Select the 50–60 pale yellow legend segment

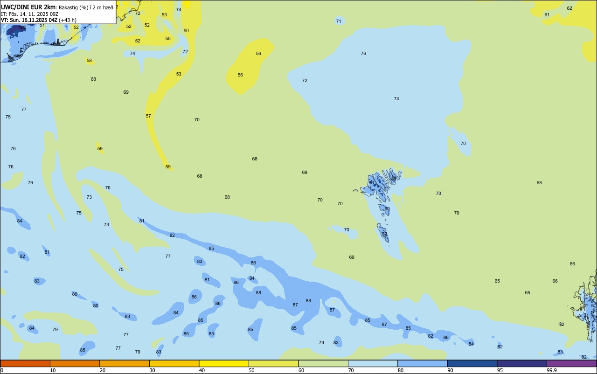[x=273, y=363]
